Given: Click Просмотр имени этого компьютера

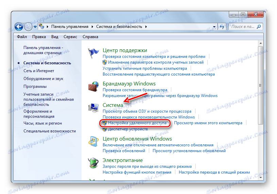Looking at the screenshot, I should 208,123.
